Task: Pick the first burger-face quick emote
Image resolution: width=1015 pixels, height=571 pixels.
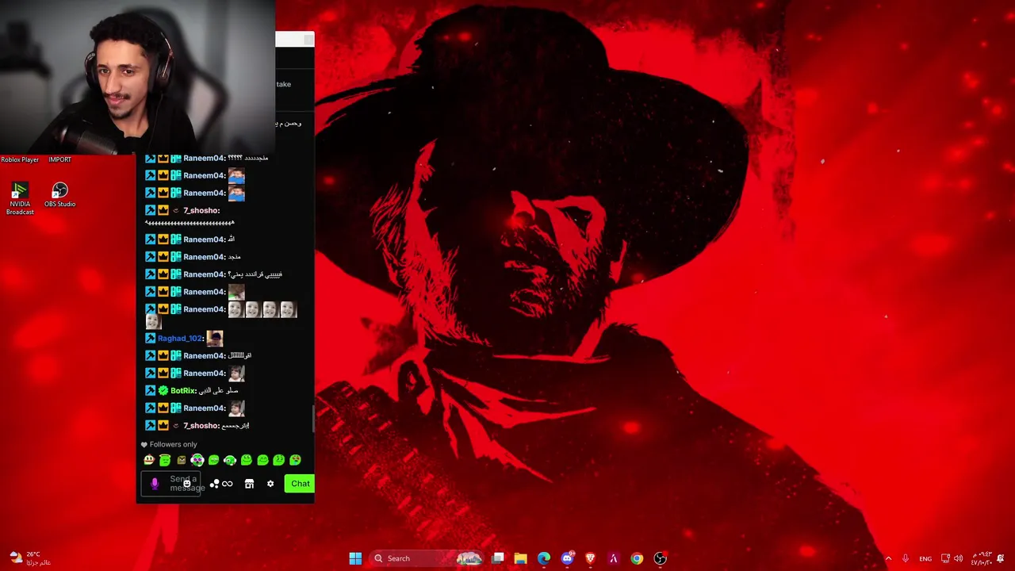Action: pyautogui.click(x=149, y=460)
